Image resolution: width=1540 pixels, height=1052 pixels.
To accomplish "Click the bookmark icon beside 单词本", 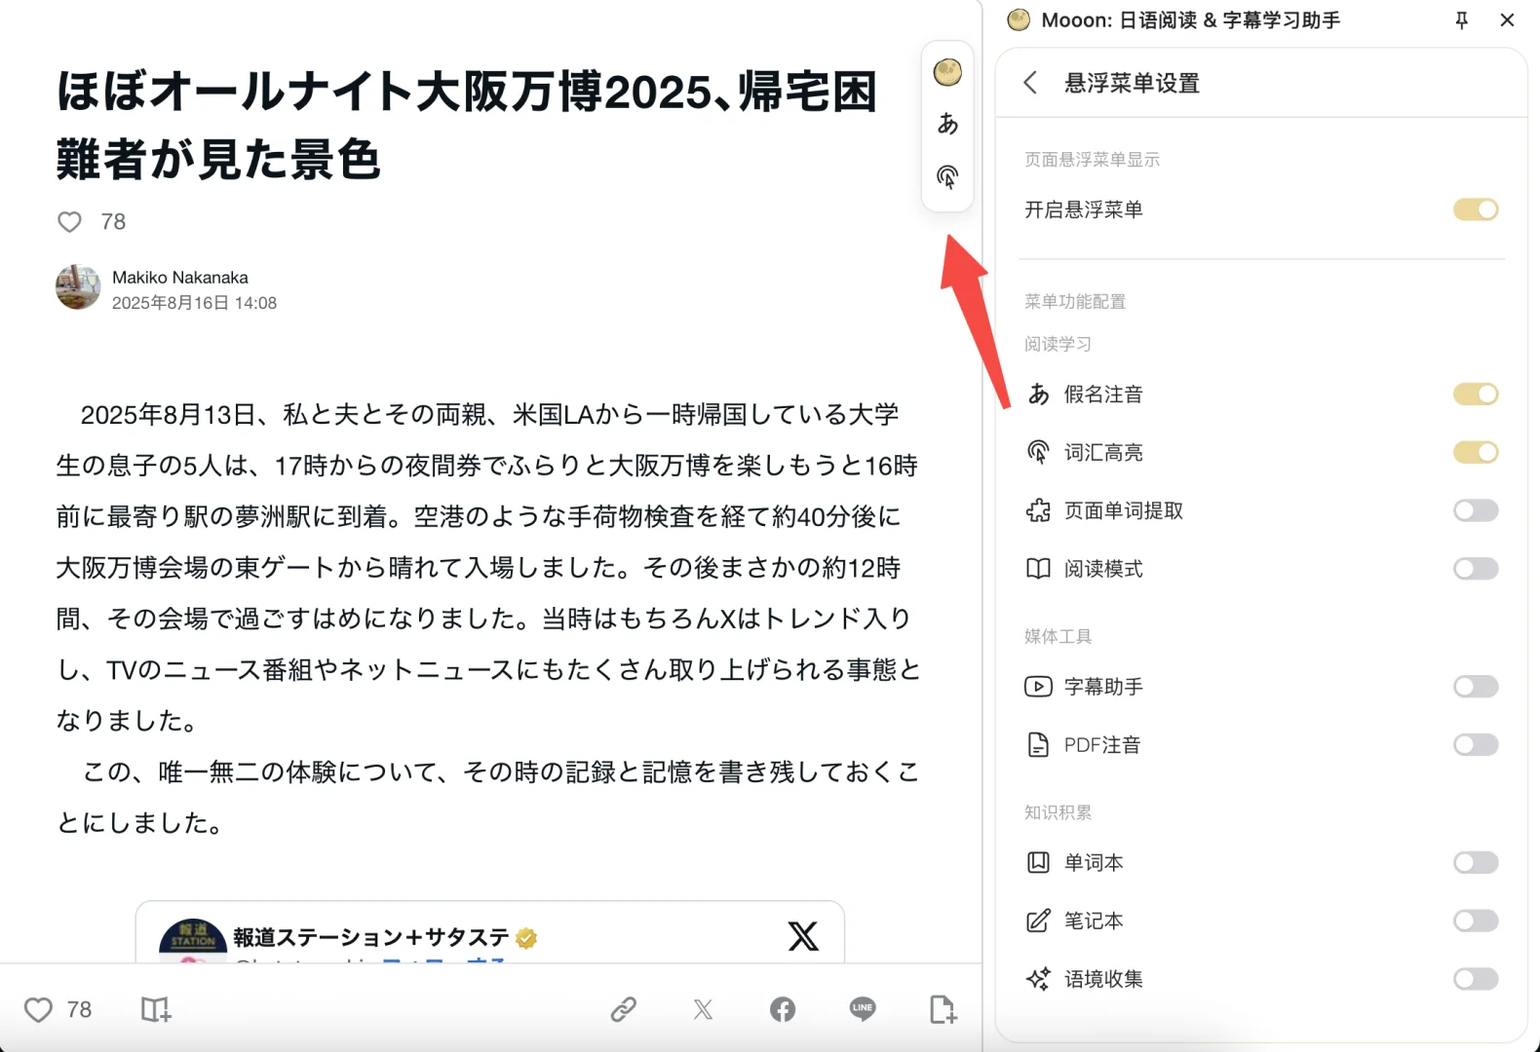I will click(1039, 862).
